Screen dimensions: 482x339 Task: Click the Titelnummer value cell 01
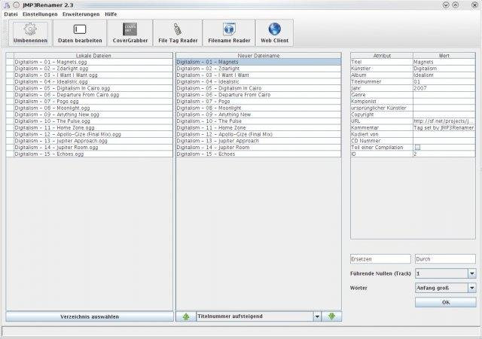(444, 82)
